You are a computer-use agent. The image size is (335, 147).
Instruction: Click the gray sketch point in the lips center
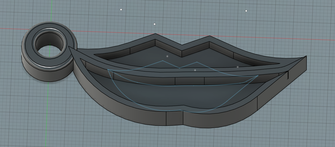[x=195, y=70]
